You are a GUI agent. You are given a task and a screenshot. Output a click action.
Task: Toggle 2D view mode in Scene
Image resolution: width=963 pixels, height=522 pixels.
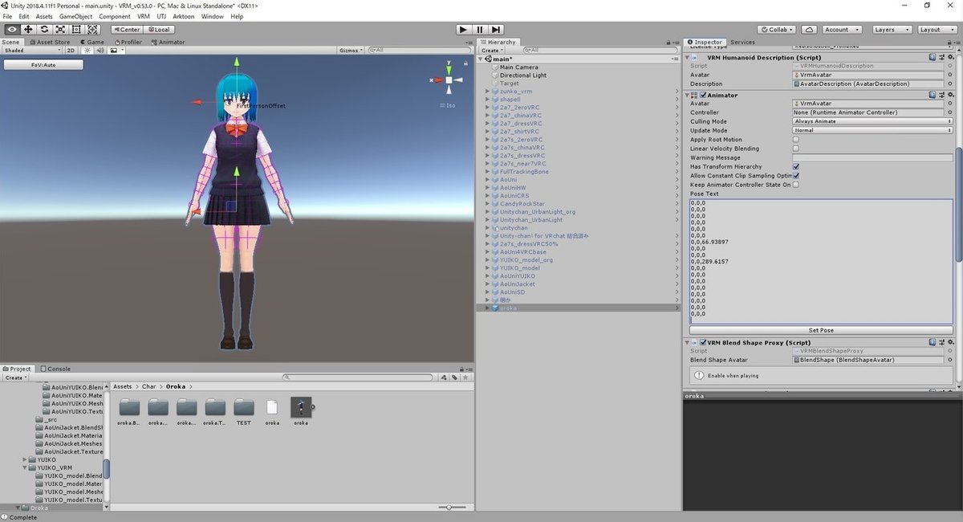71,50
